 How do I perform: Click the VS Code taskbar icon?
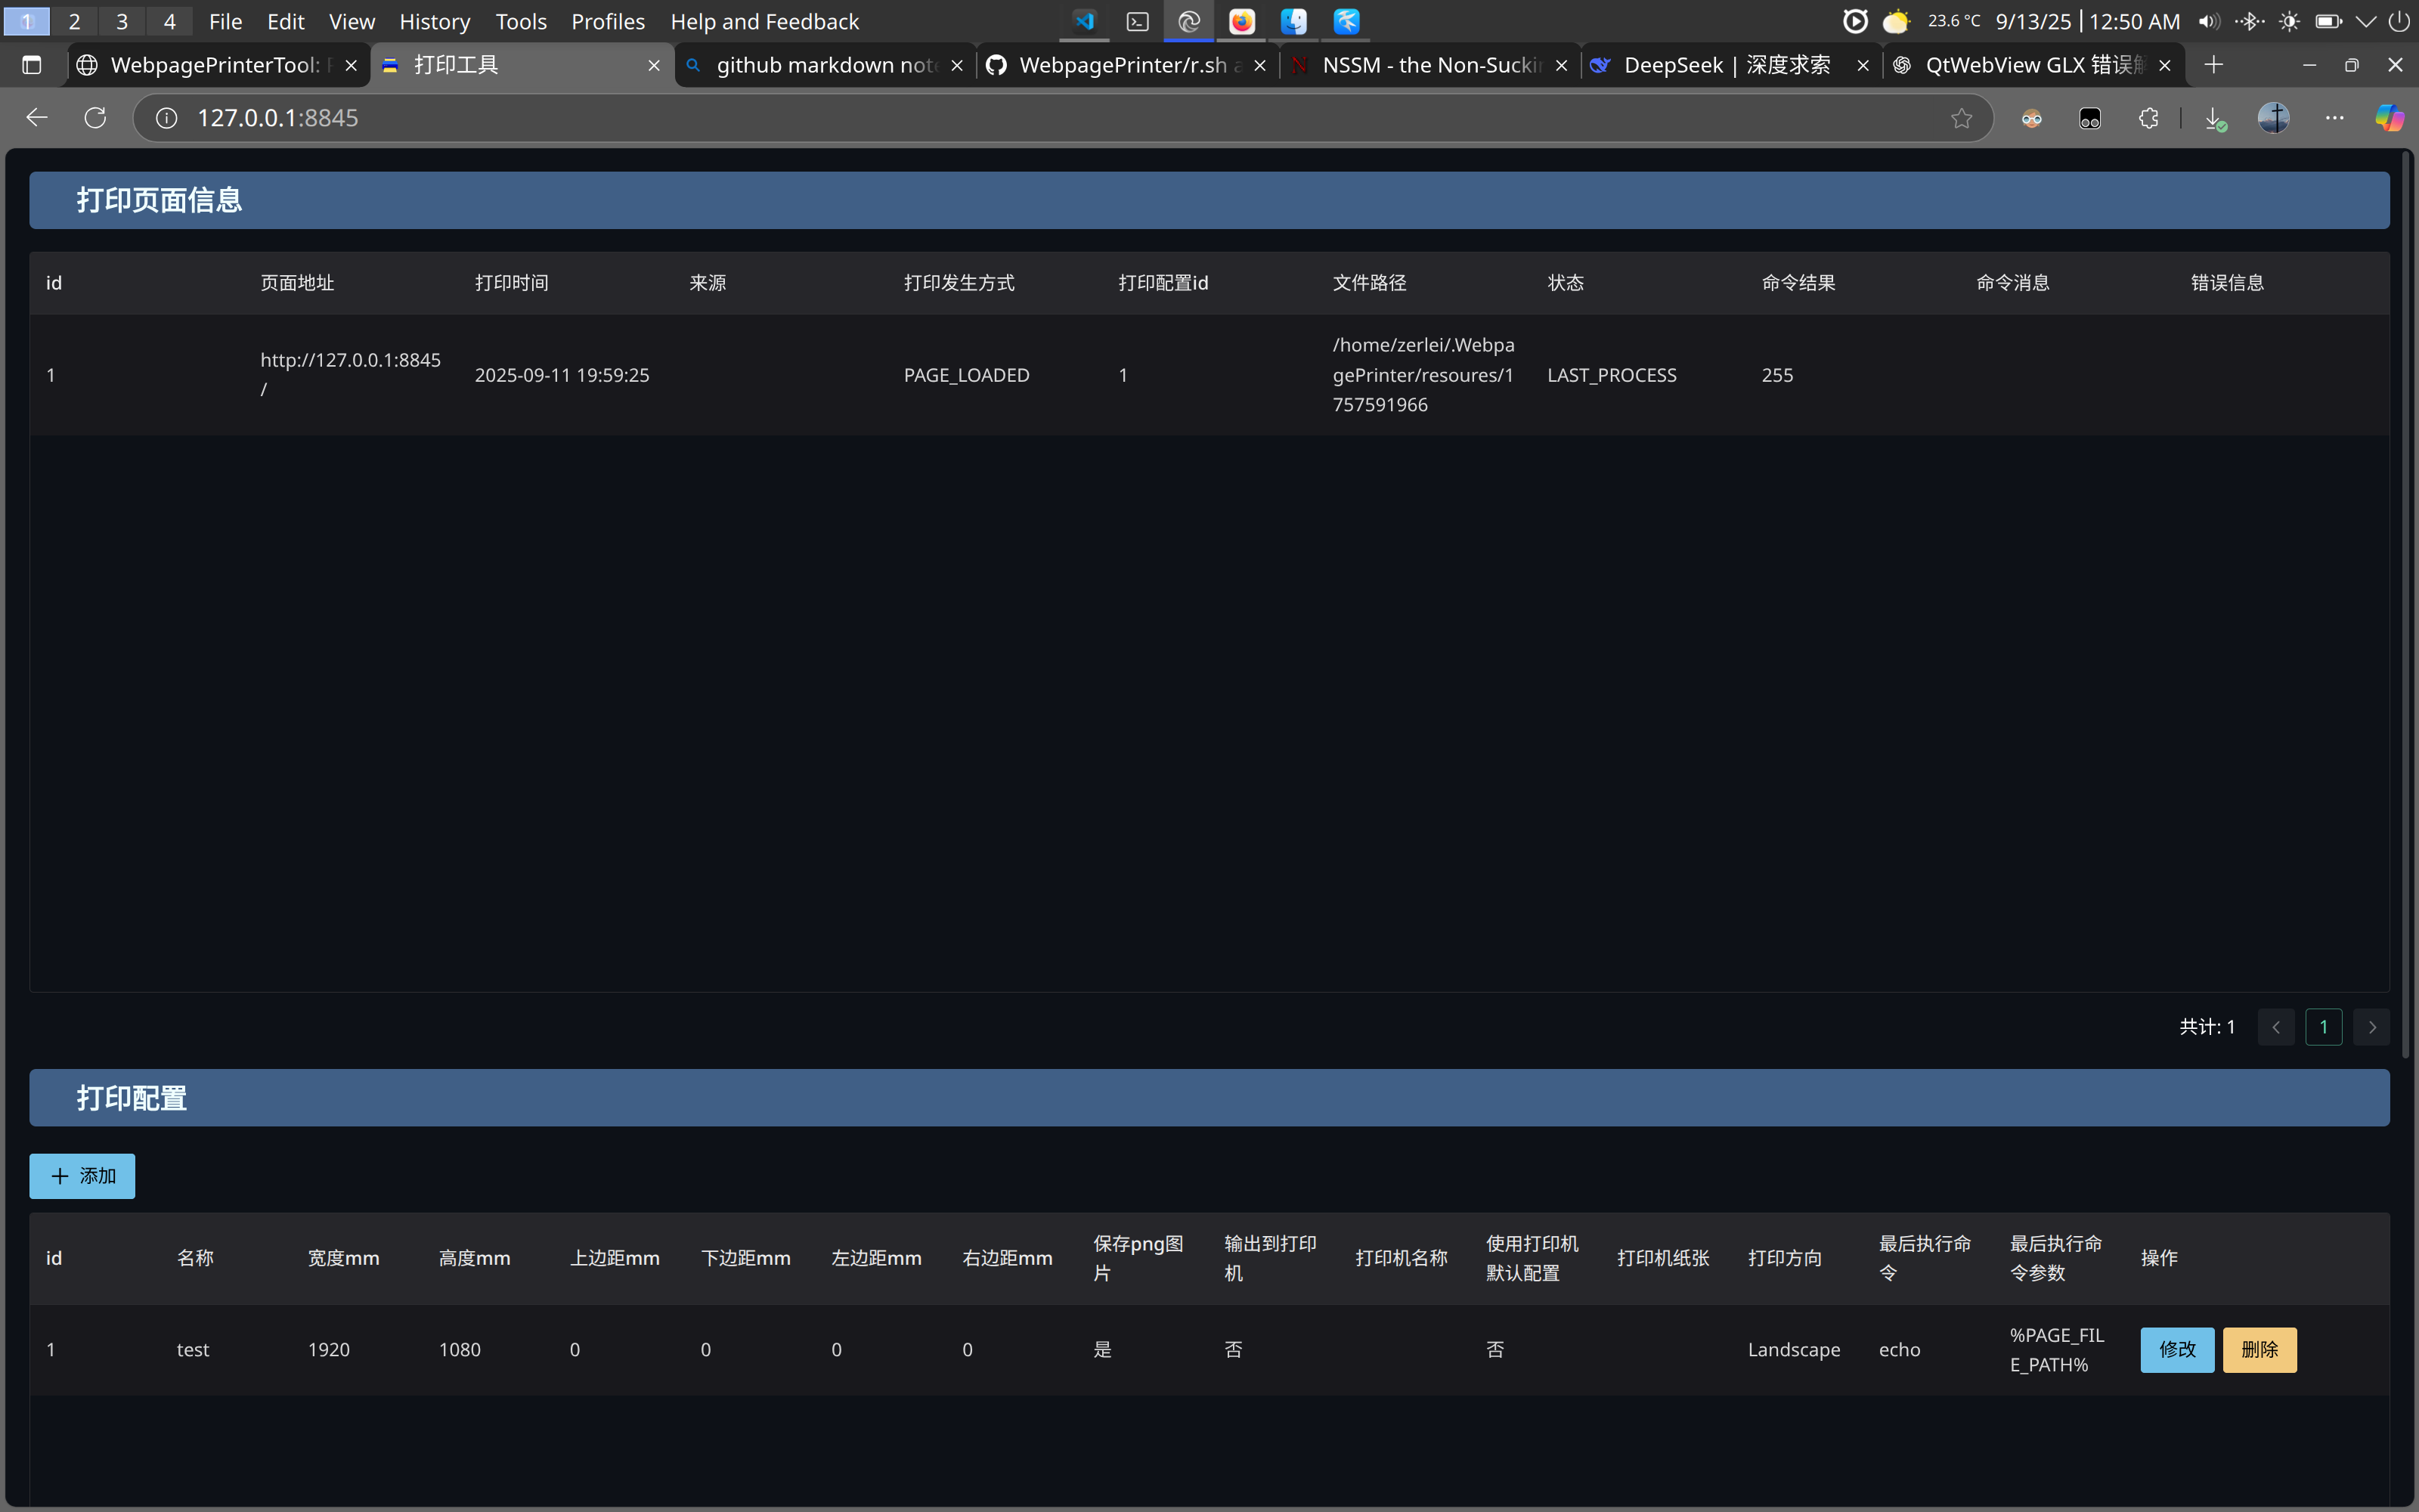[x=1085, y=21]
